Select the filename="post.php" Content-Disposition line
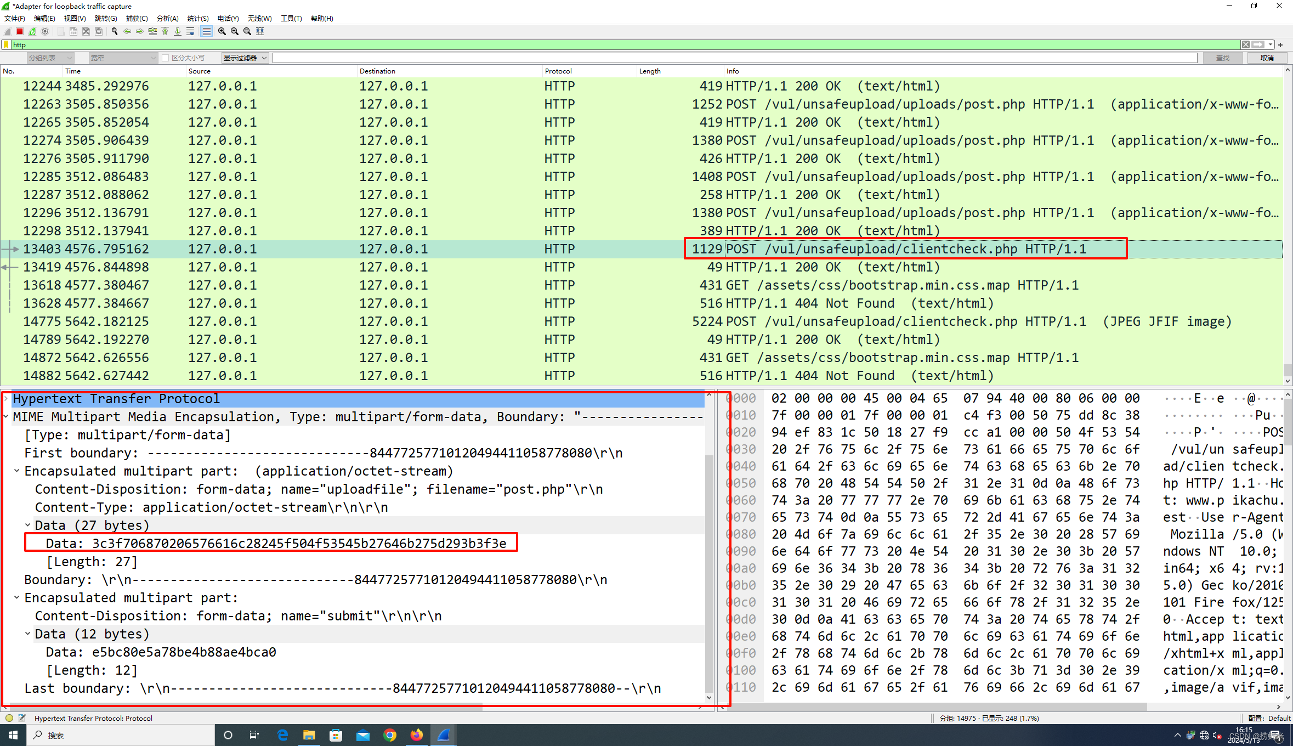 click(319, 489)
